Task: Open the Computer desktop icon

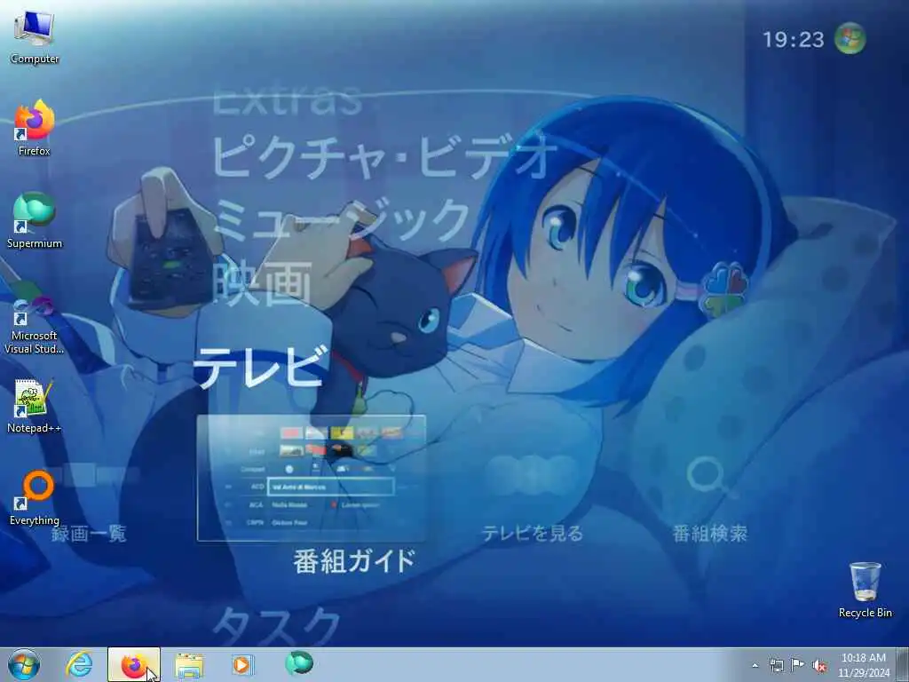Action: [x=35, y=36]
